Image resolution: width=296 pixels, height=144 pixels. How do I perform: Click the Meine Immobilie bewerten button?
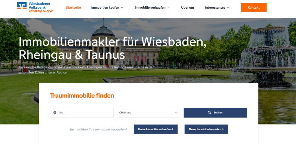point(206,129)
